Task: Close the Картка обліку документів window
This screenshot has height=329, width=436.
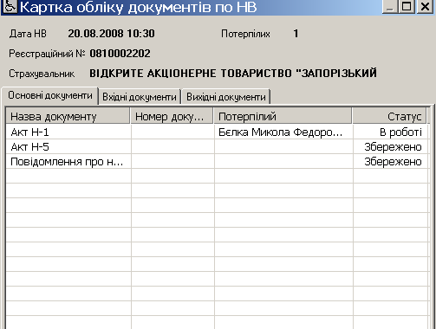Action: click(425, 6)
